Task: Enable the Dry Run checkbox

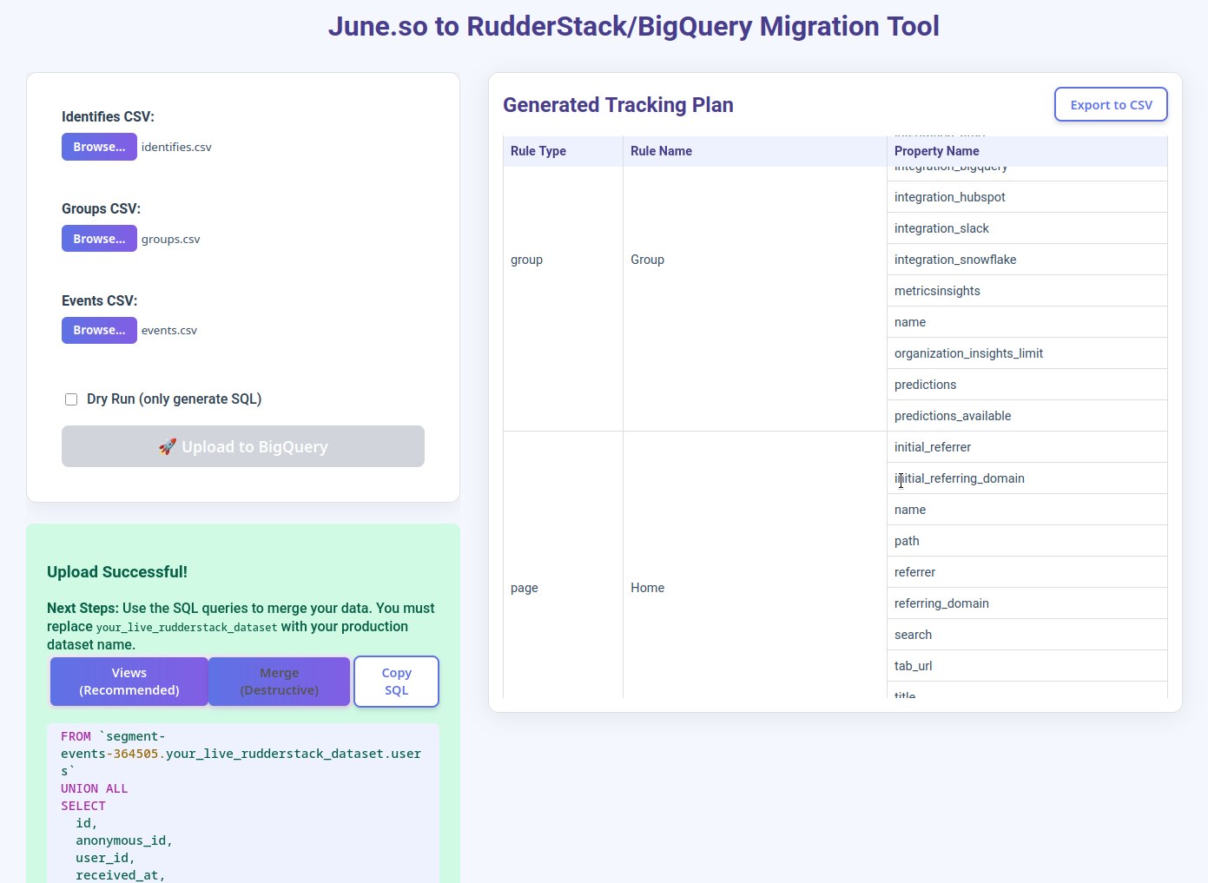Action: pos(71,399)
